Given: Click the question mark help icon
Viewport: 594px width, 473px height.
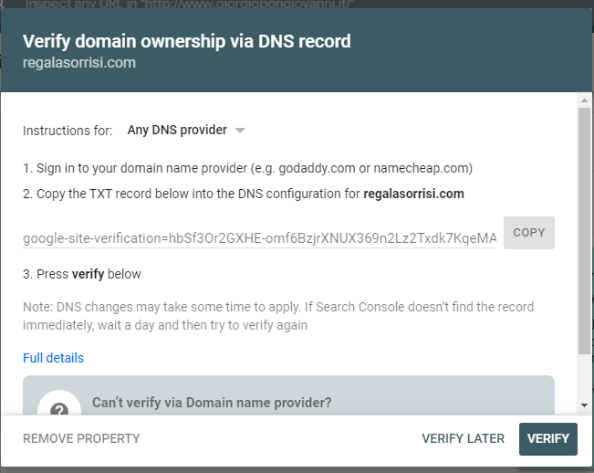Looking at the screenshot, I should point(59,406).
